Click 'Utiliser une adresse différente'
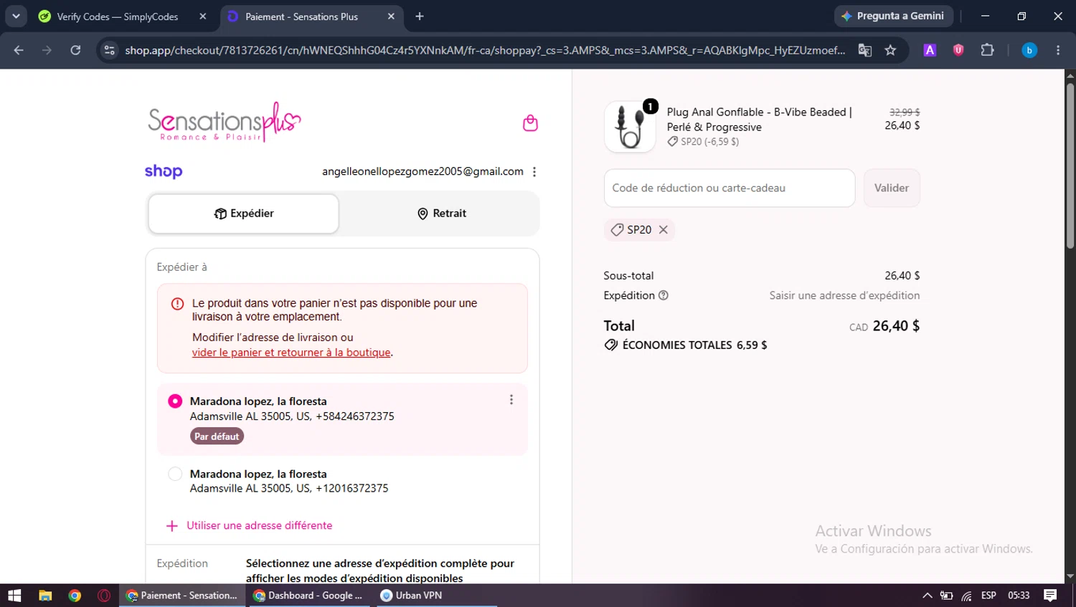 pos(260,525)
